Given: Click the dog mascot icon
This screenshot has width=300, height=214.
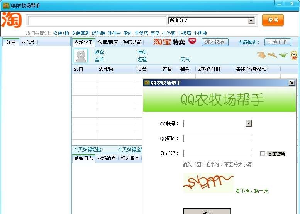Looking at the screenshot, I should tap(294, 55).
